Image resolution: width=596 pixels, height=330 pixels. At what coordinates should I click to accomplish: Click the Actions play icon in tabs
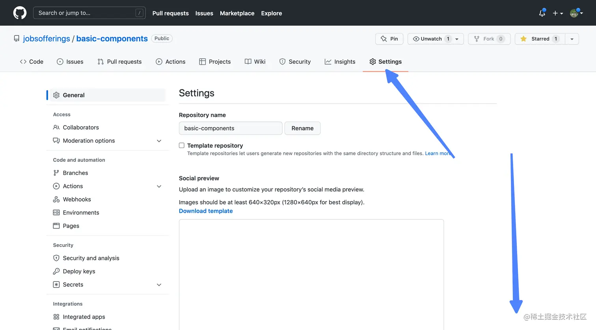tap(159, 61)
